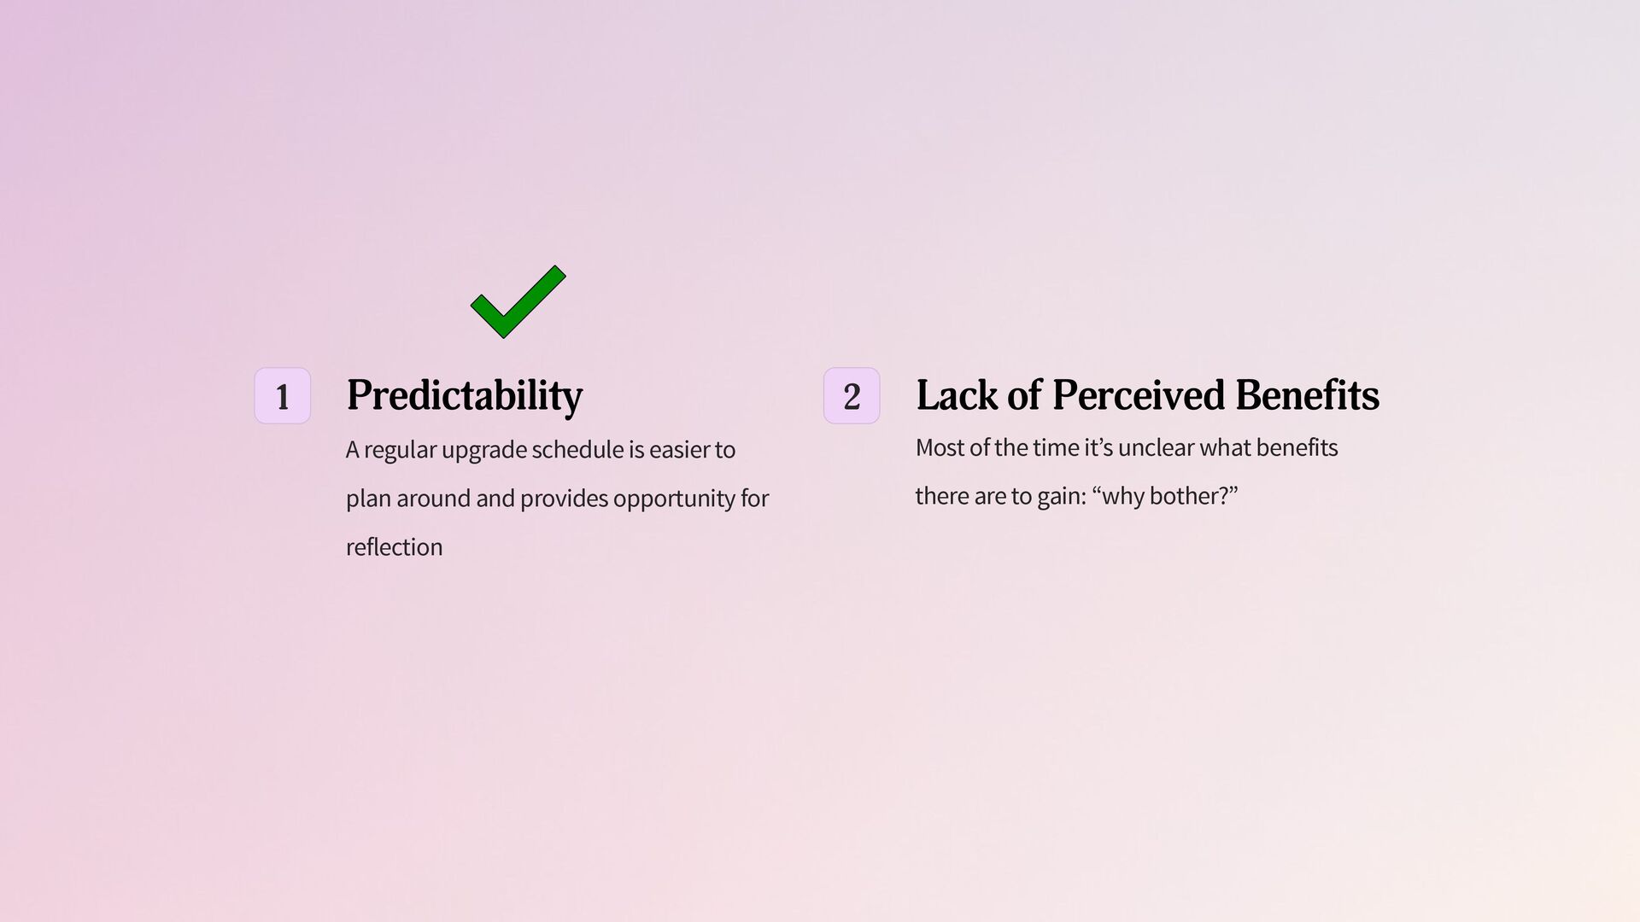Screen dimensions: 1640x922
Task: Click the word "Perceived" in heading
Action: pos(1138,395)
